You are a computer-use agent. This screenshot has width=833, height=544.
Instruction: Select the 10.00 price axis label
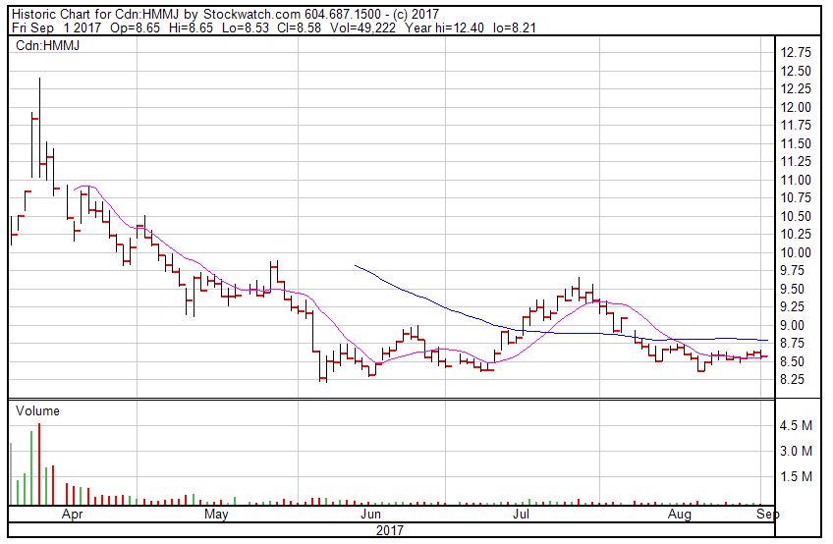coord(794,252)
